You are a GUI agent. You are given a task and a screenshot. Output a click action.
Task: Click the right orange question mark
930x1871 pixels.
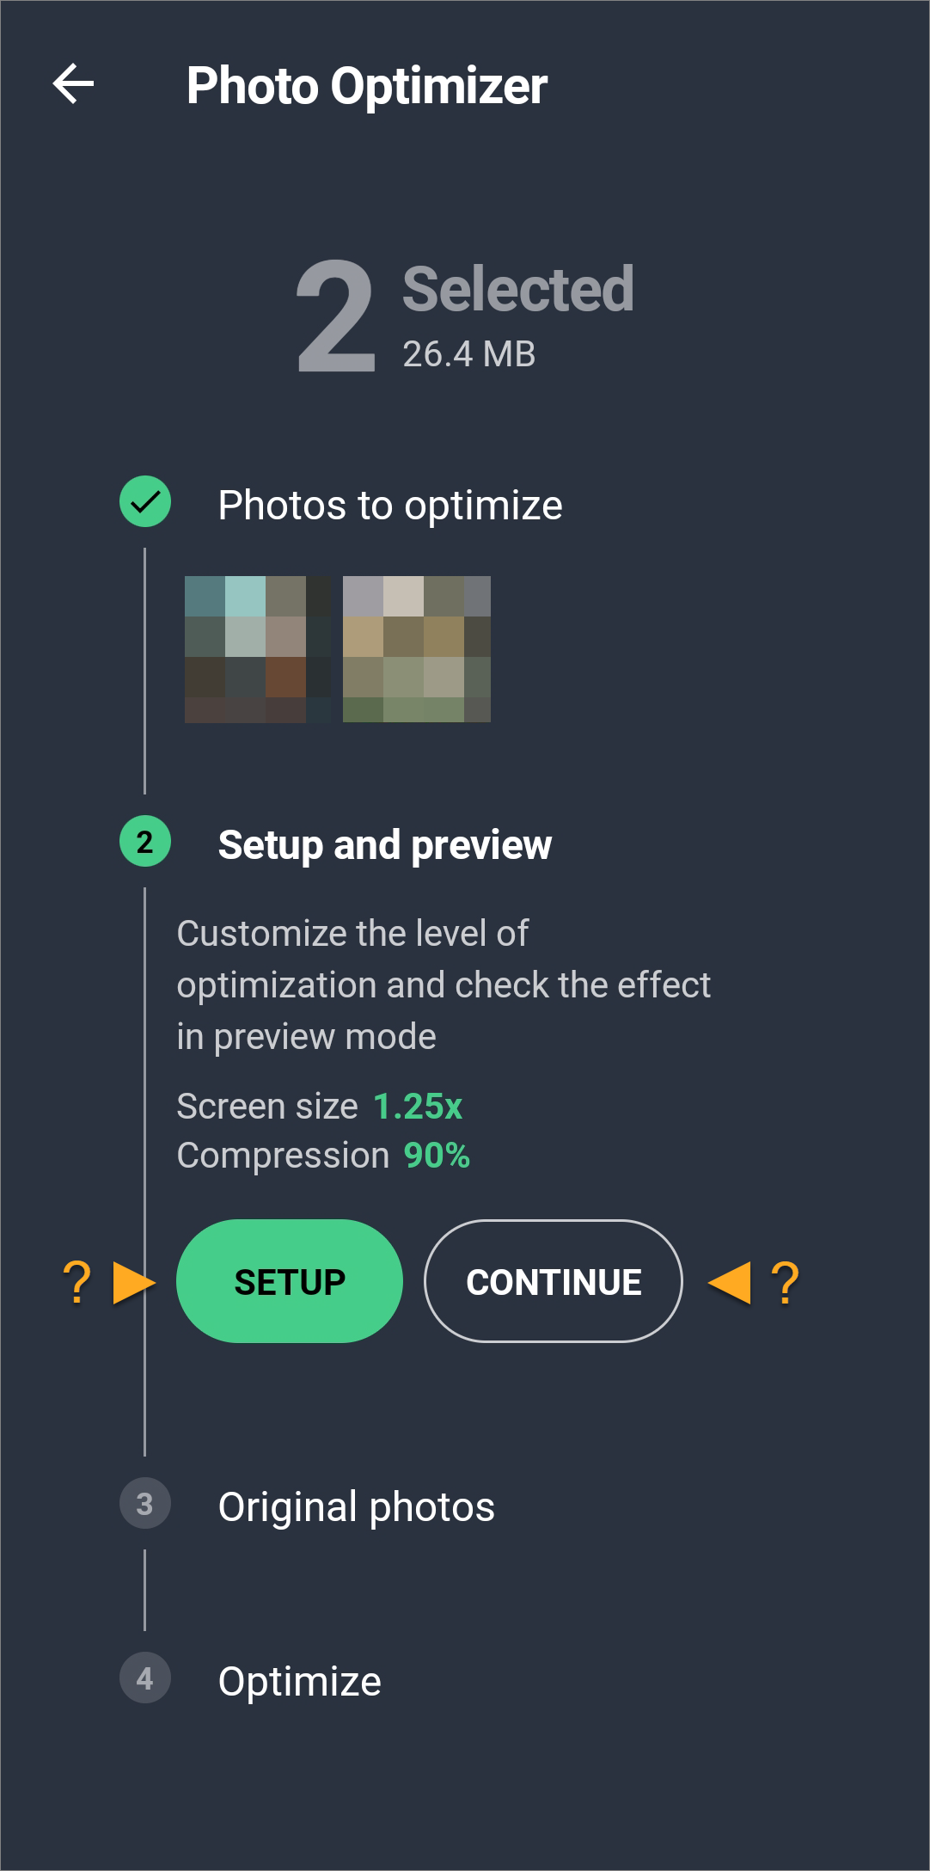click(x=785, y=1283)
